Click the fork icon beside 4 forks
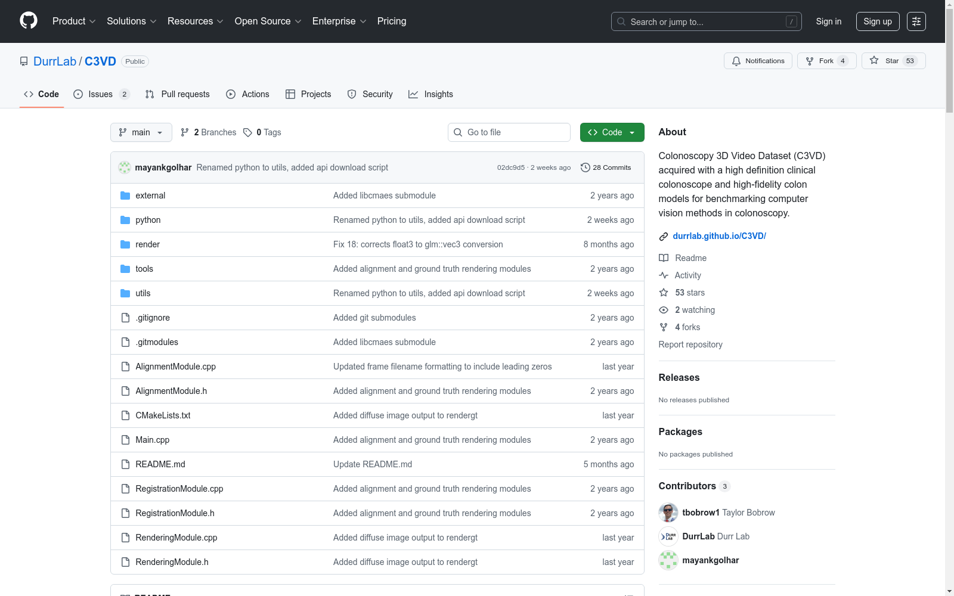Screen dimensions: 954x596 click(x=664, y=327)
